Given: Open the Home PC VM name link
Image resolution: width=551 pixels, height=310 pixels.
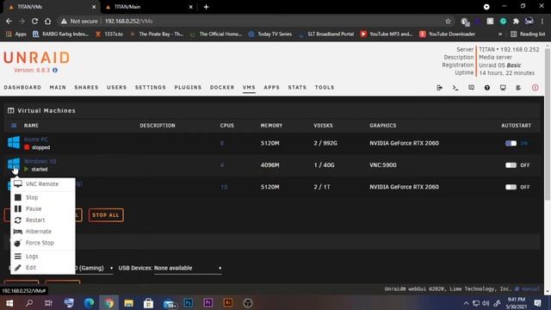Looking at the screenshot, I should 36,139.
